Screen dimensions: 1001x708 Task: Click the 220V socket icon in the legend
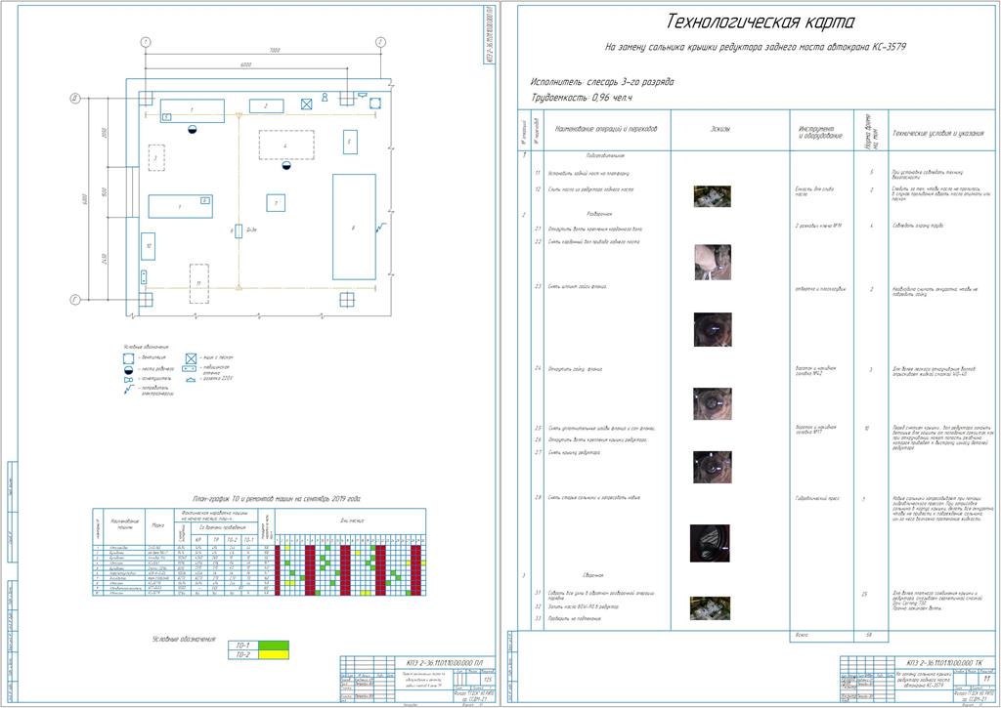(x=191, y=380)
